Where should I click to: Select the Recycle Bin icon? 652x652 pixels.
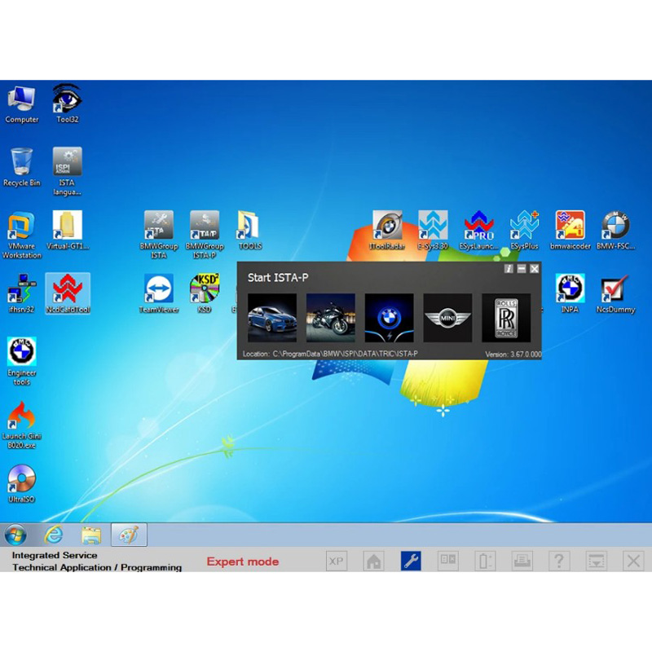click(x=21, y=168)
